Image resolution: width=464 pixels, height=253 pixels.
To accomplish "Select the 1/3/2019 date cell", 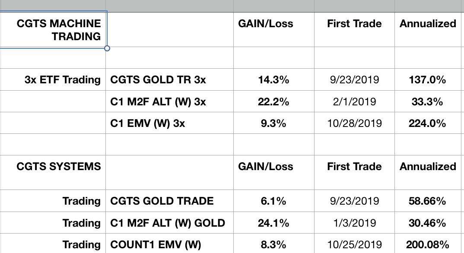I will click(354, 223).
